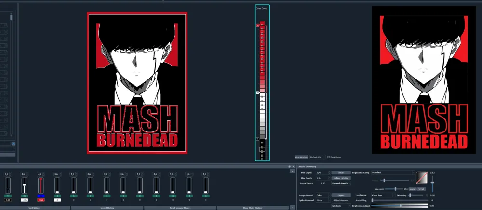Image resolution: width=482 pixels, height=210 pixels.
Task: Click the white filament slider handle
Action: click(24, 185)
